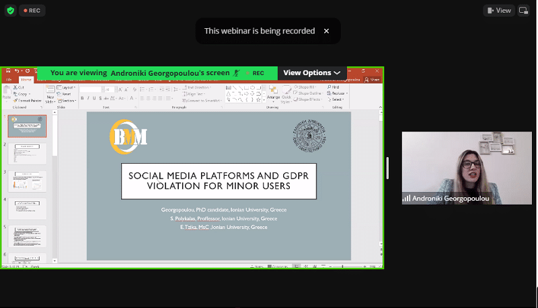Screen dimensions: 538x308
Task: Open Quick Styles gallery
Action: (x=286, y=95)
